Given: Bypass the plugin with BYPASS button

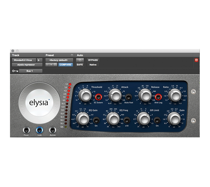Looking at the screenshot, I should [93, 60].
